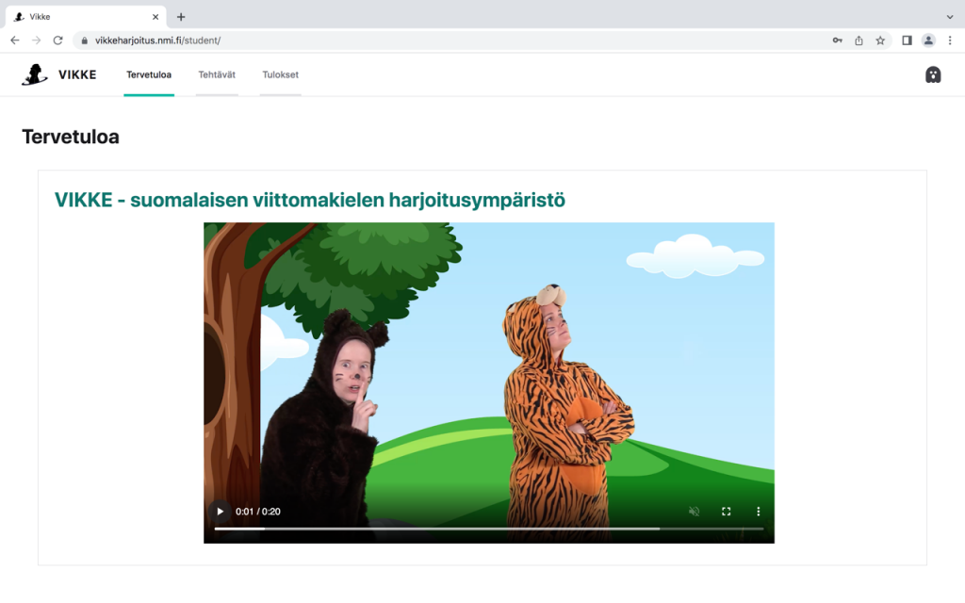
Task: Play the welcome video
Action: point(220,512)
